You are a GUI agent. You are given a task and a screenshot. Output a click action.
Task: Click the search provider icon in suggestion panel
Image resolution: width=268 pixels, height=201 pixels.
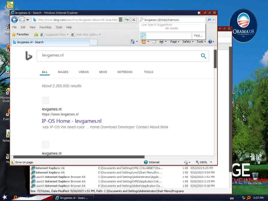pos(143,36)
